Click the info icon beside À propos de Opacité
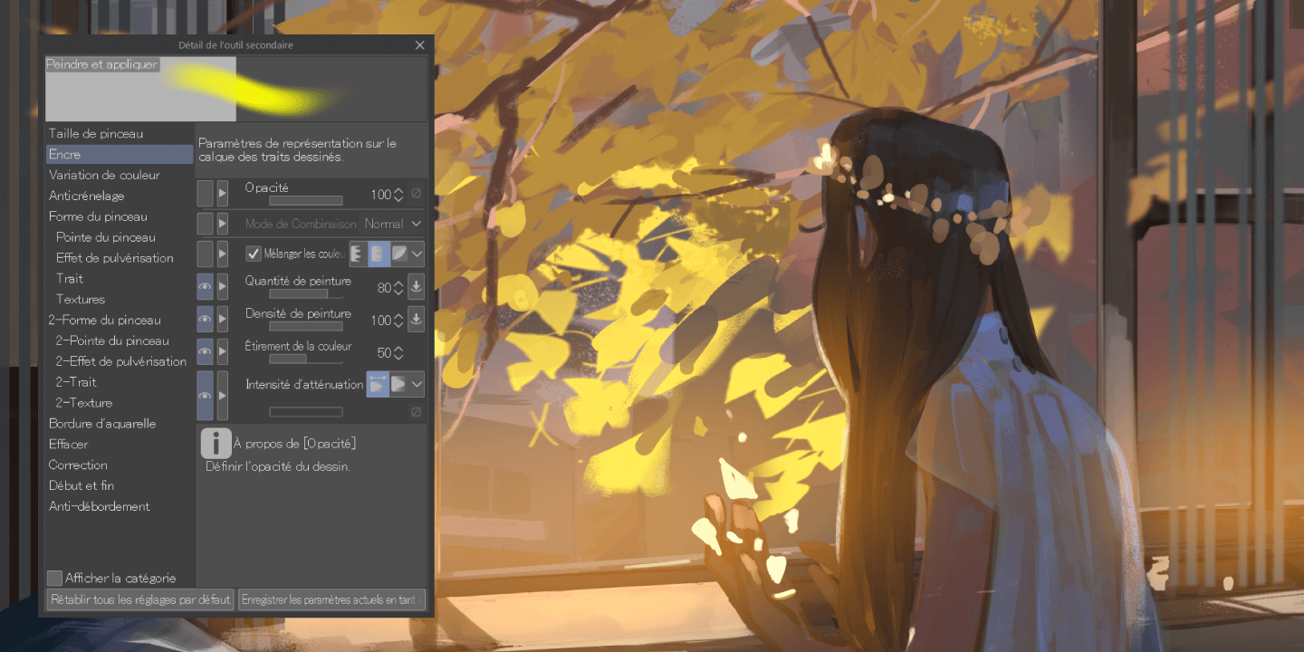Screen dimensions: 1304x652 [x=216, y=444]
